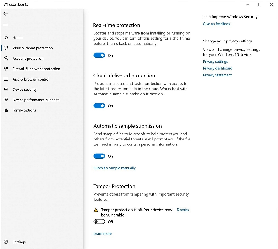Click the Device security laptop icon
Image resolution: width=278 pixels, height=249 pixels.
tap(6, 89)
